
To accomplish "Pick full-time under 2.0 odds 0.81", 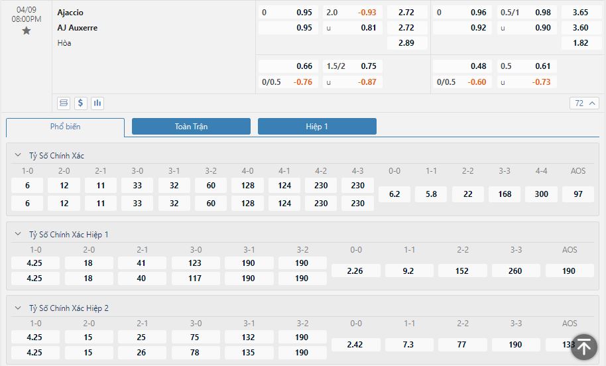I will (353, 28).
